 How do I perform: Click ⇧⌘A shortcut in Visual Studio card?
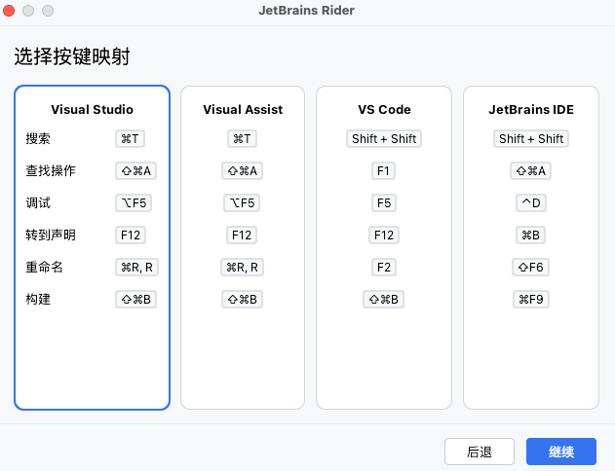tap(135, 170)
